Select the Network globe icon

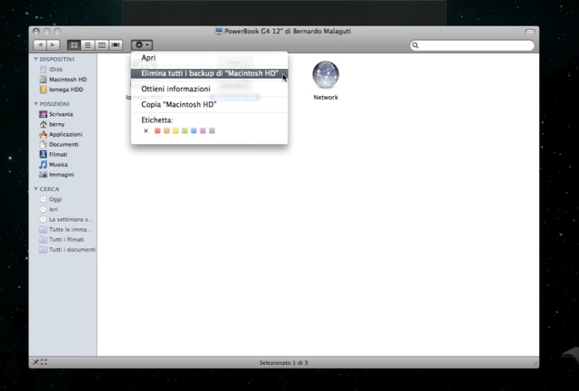pos(326,75)
